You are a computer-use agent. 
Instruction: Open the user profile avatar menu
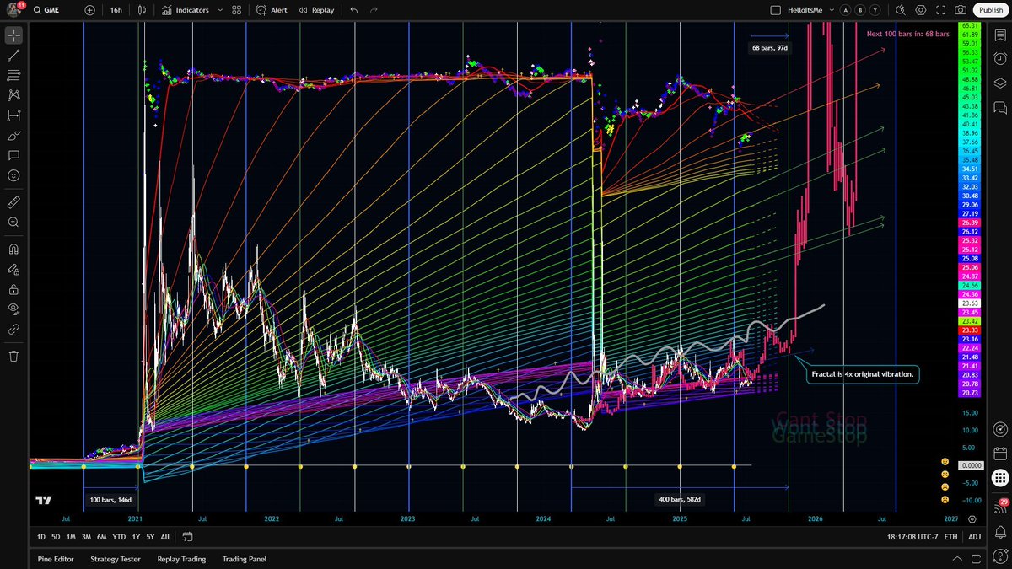point(13,10)
